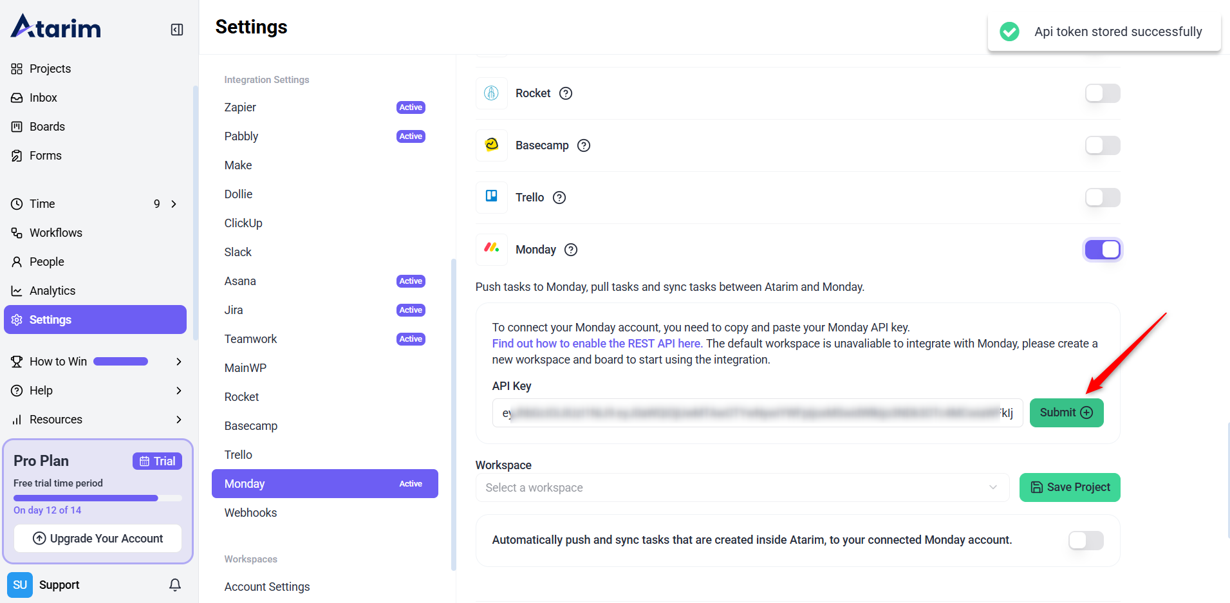This screenshot has height=603, width=1230.
Task: Enable the Rocket integration toggle
Action: point(1102,93)
